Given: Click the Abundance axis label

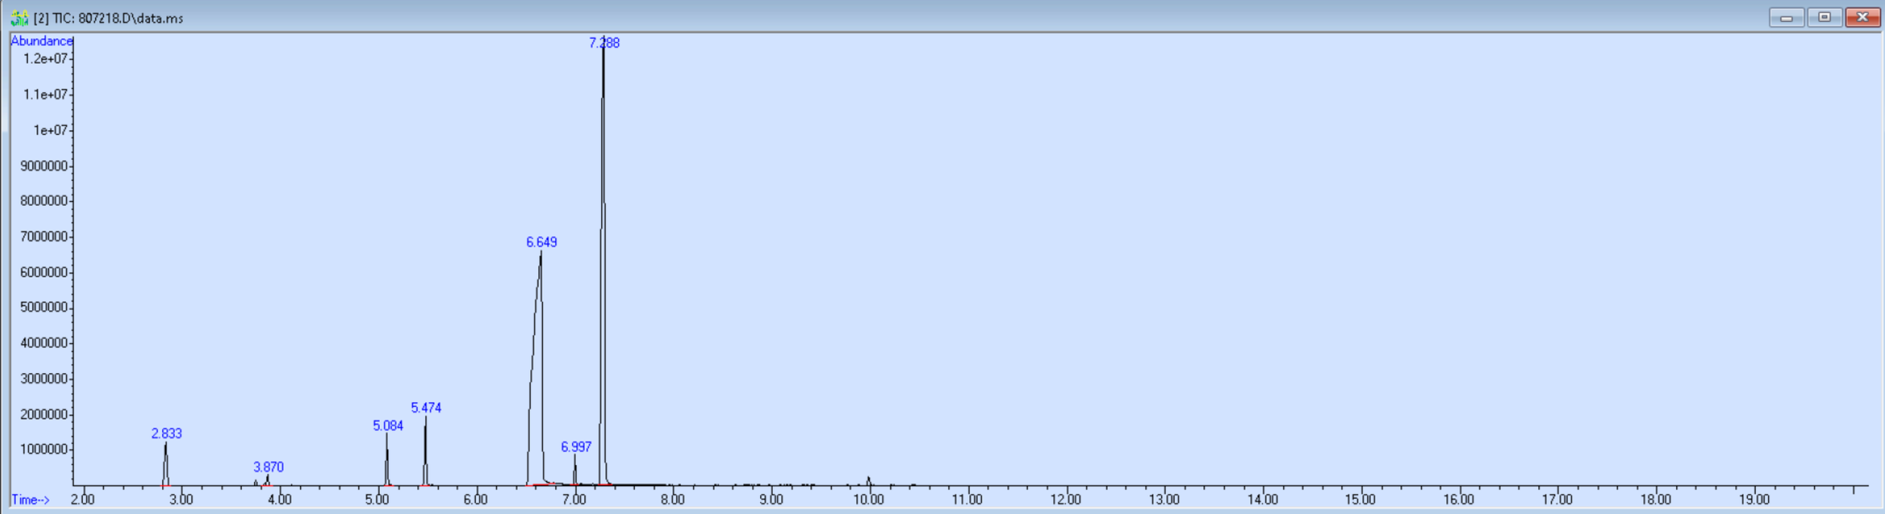Looking at the screenshot, I should (41, 41).
